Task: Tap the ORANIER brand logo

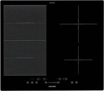Action: coord(52,87)
